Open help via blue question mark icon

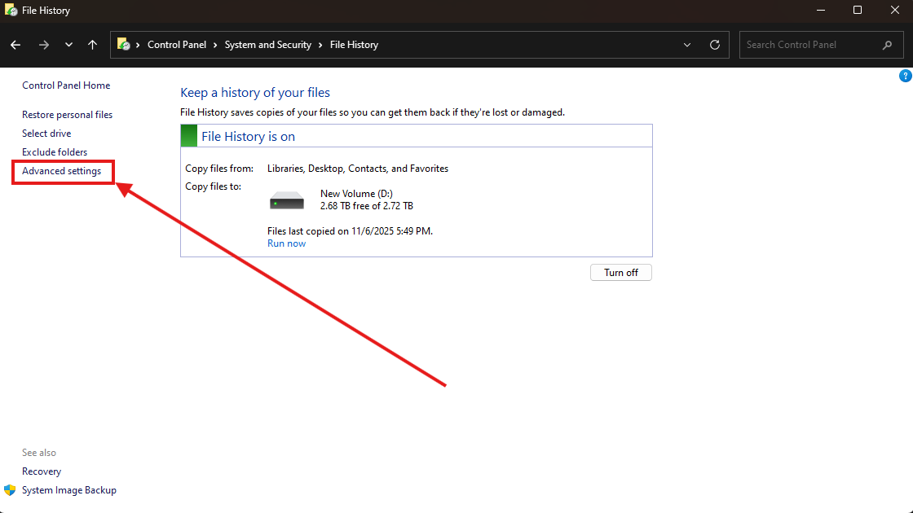point(906,76)
